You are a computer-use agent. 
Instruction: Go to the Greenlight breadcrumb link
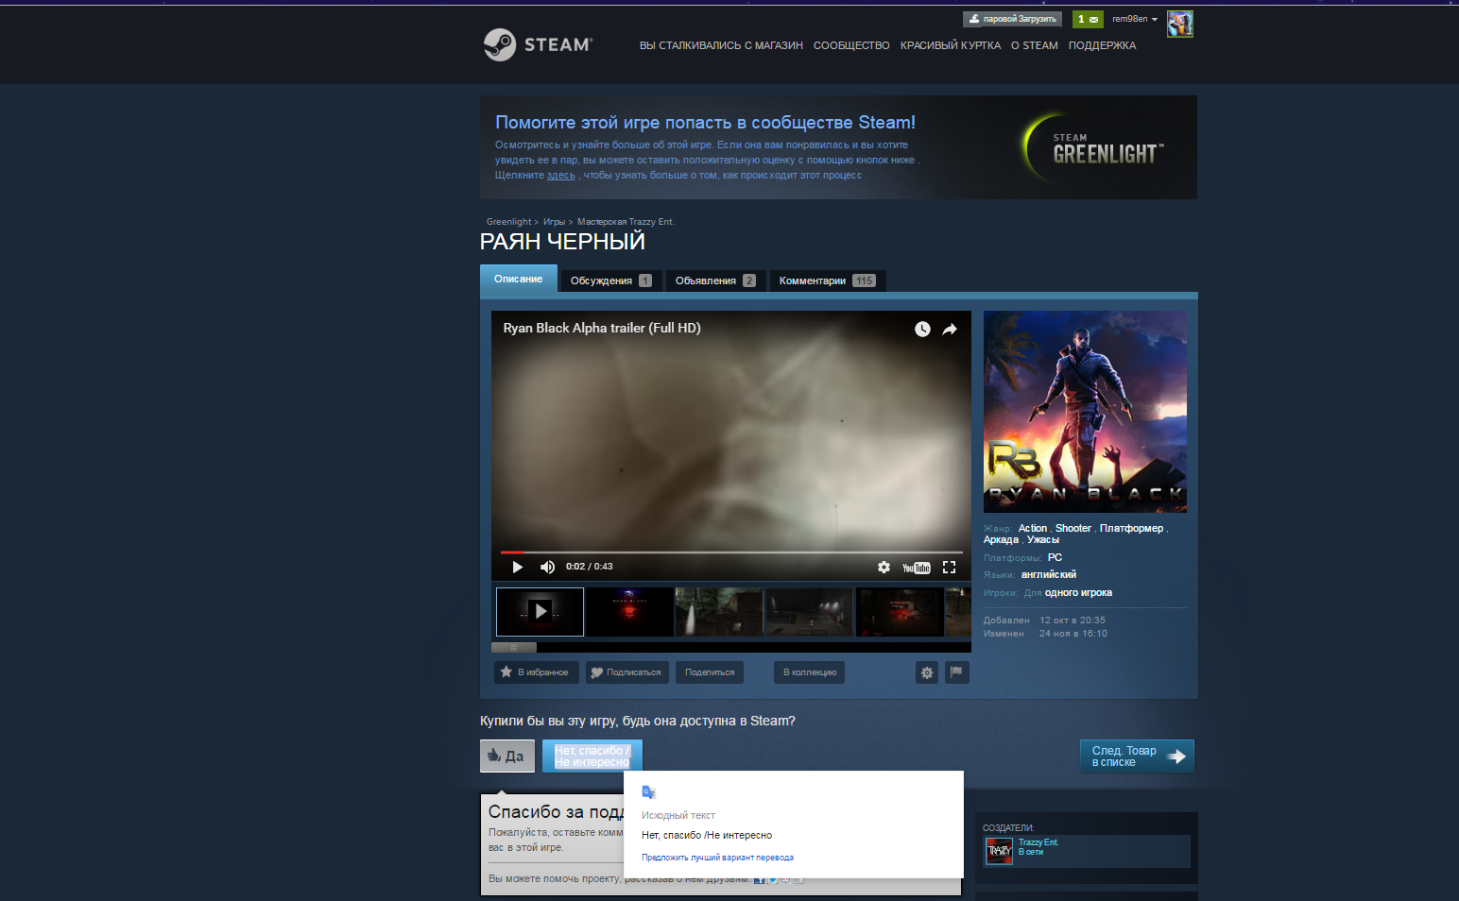[508, 222]
